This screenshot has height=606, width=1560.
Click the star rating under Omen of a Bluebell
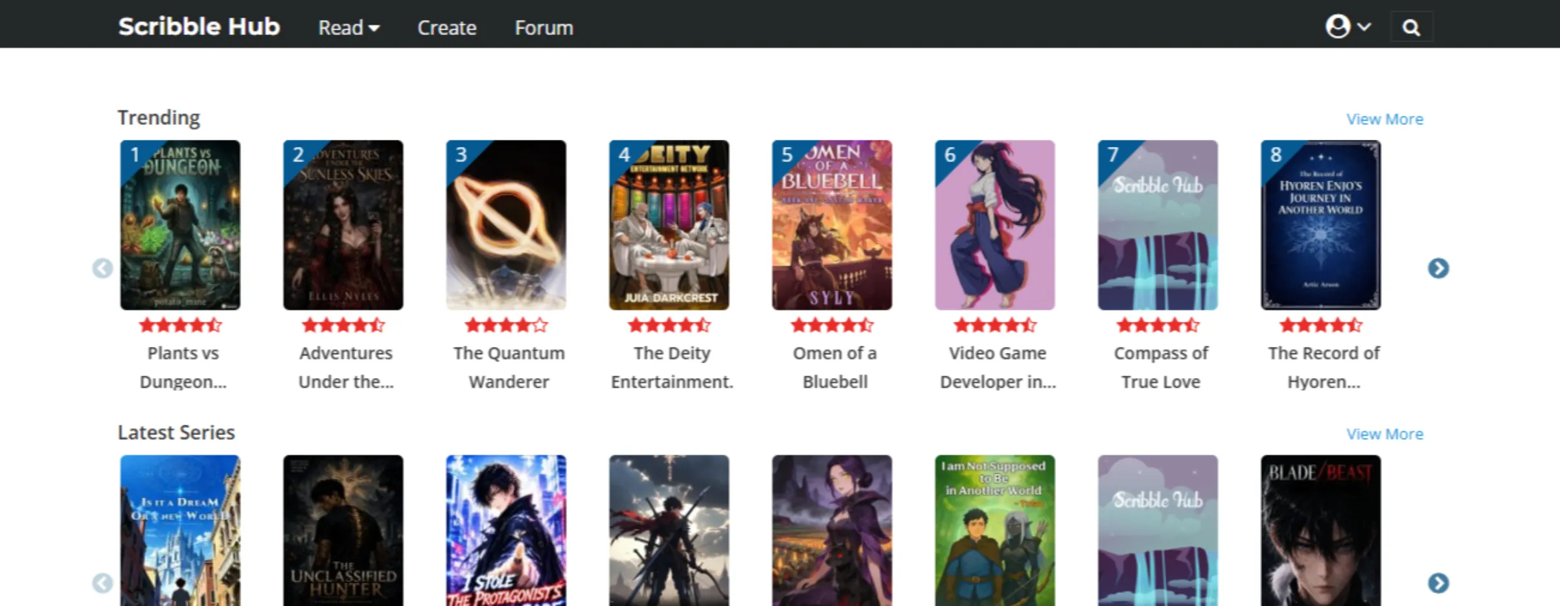tap(832, 325)
